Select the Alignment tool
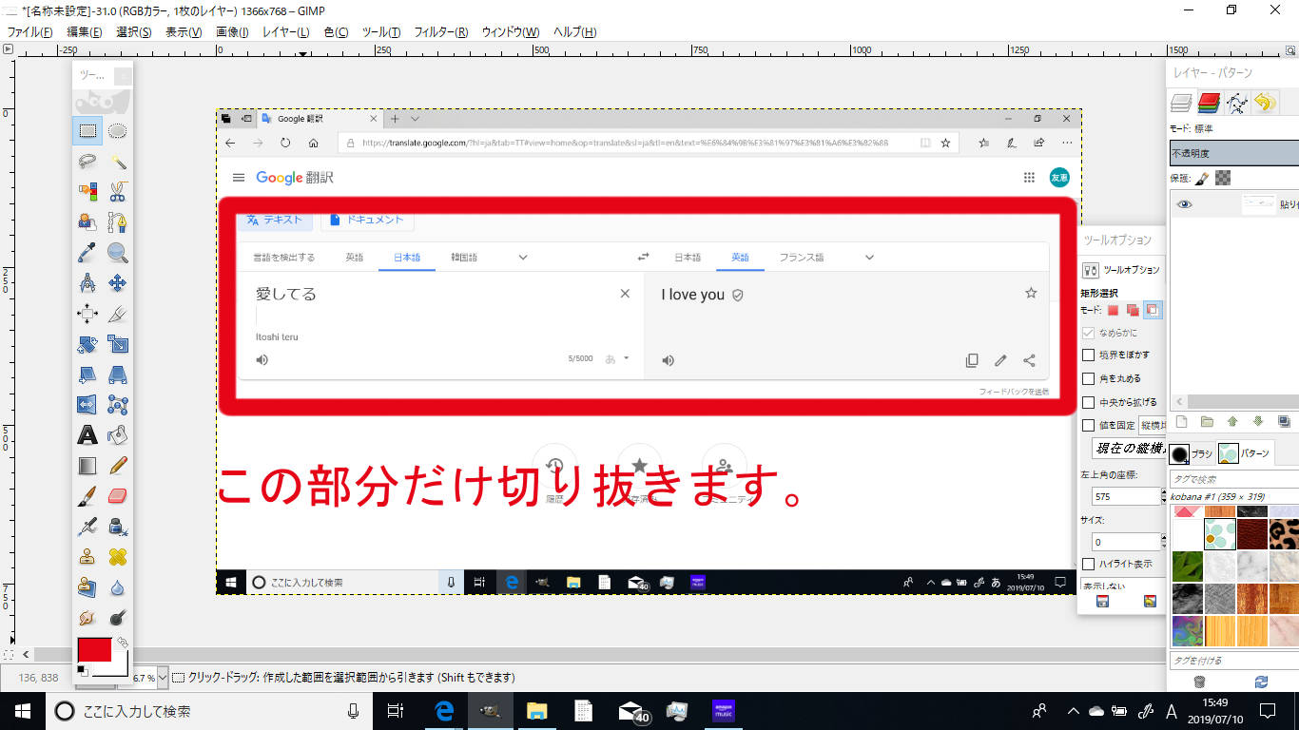This screenshot has height=730, width=1299. click(87, 314)
